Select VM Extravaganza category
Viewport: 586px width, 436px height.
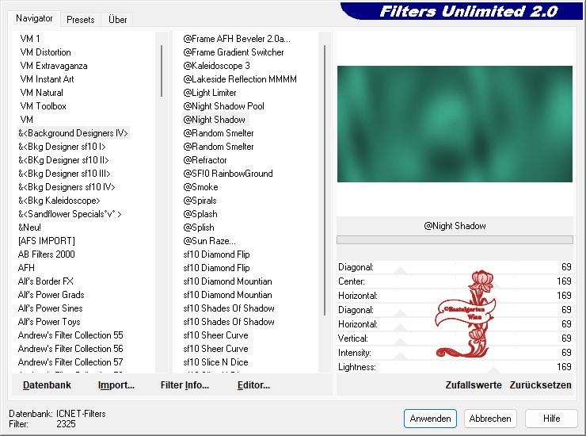tap(54, 66)
